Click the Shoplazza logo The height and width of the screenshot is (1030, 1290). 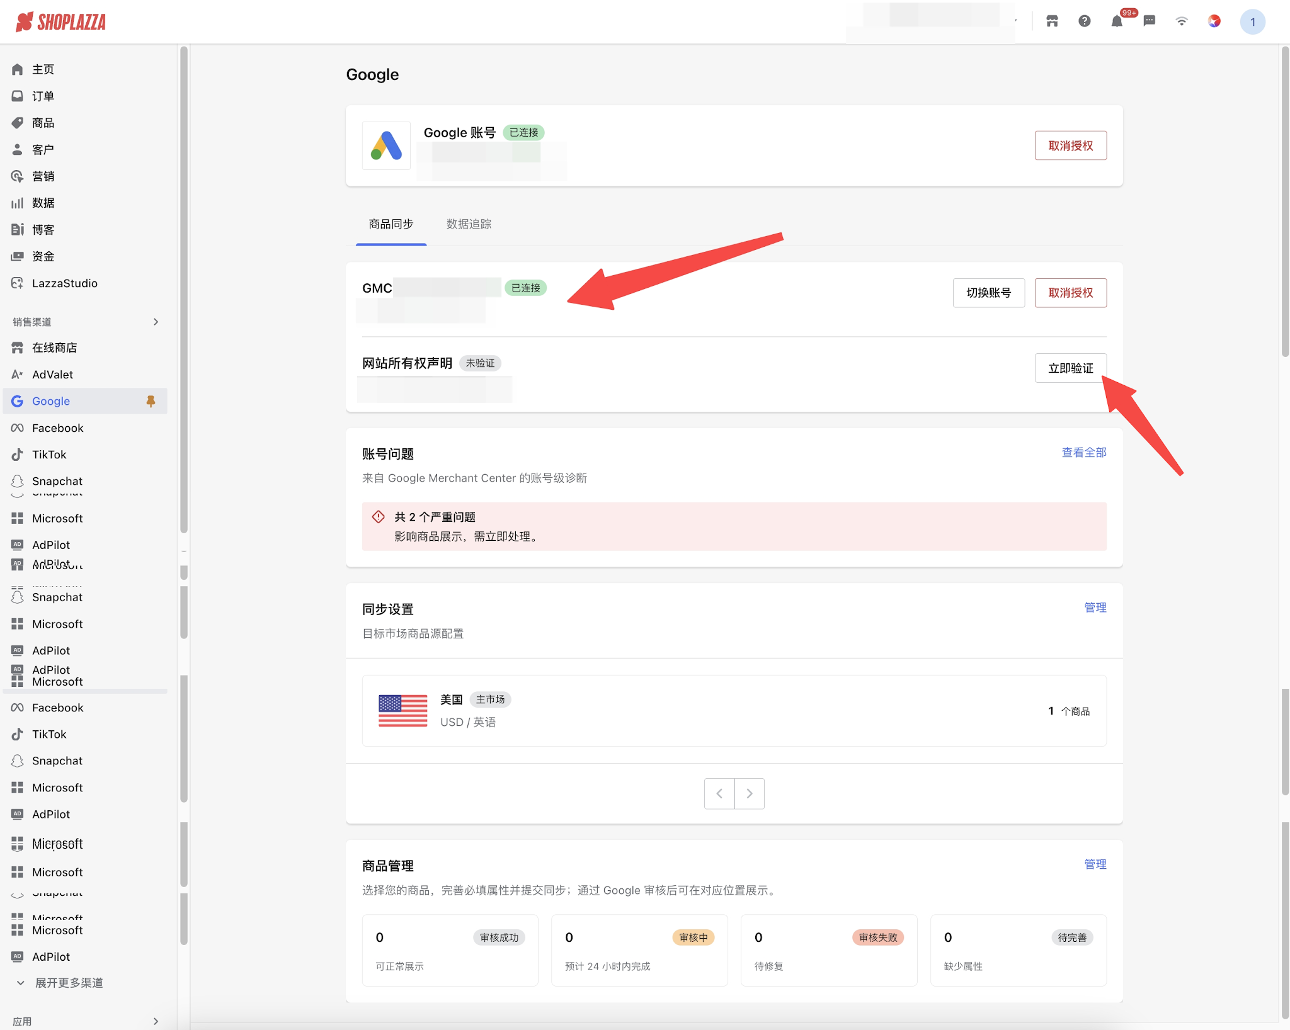tap(61, 22)
